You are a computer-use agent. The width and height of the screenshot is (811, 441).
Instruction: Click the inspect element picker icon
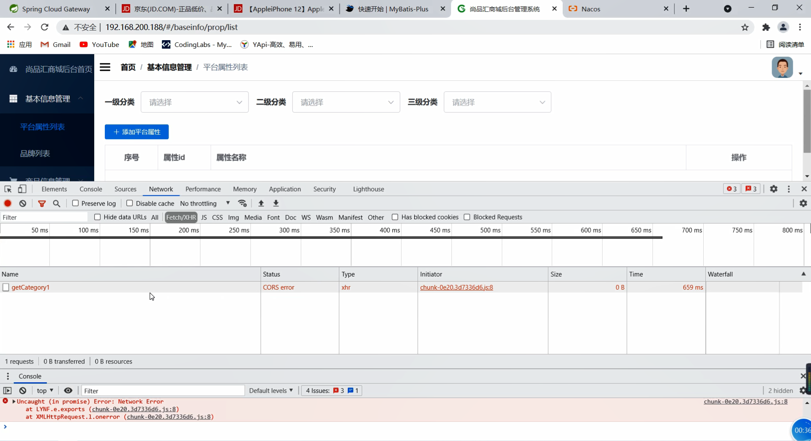(x=8, y=189)
